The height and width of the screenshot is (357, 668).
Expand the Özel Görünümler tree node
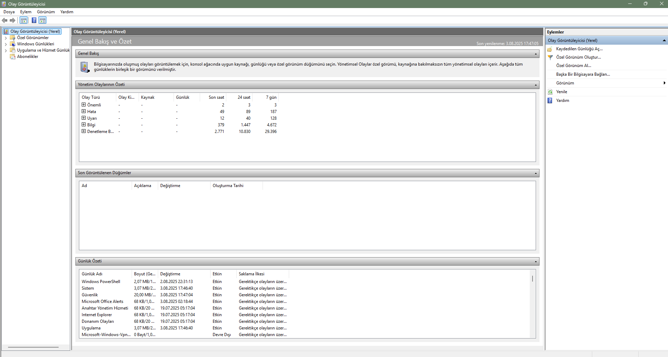(6, 38)
